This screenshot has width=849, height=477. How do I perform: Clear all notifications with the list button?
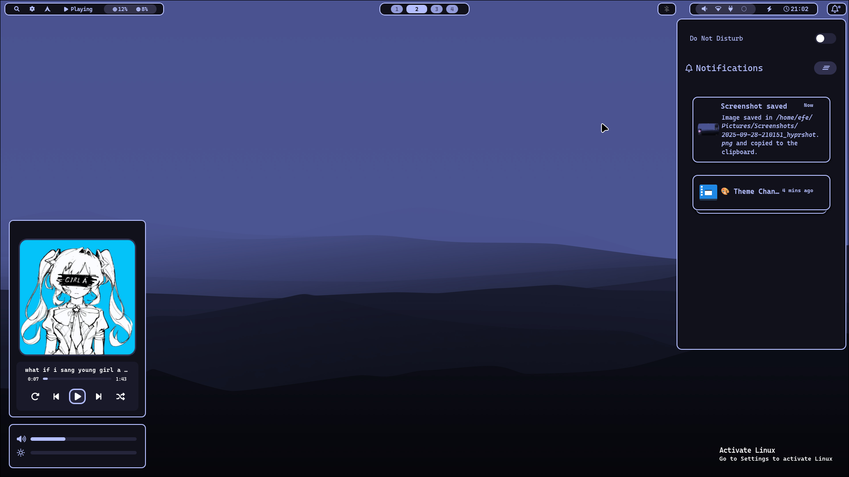click(x=825, y=68)
